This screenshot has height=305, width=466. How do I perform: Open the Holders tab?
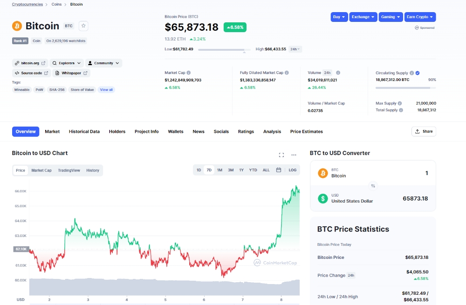tap(117, 132)
